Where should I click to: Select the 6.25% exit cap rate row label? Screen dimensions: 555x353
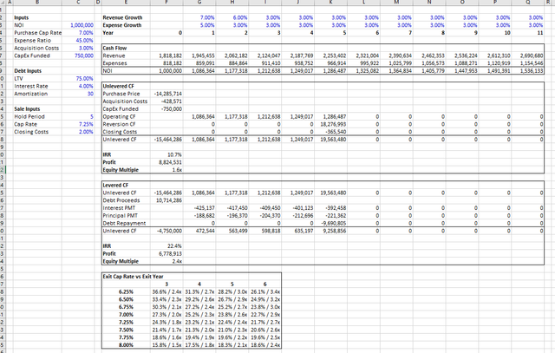point(126,291)
